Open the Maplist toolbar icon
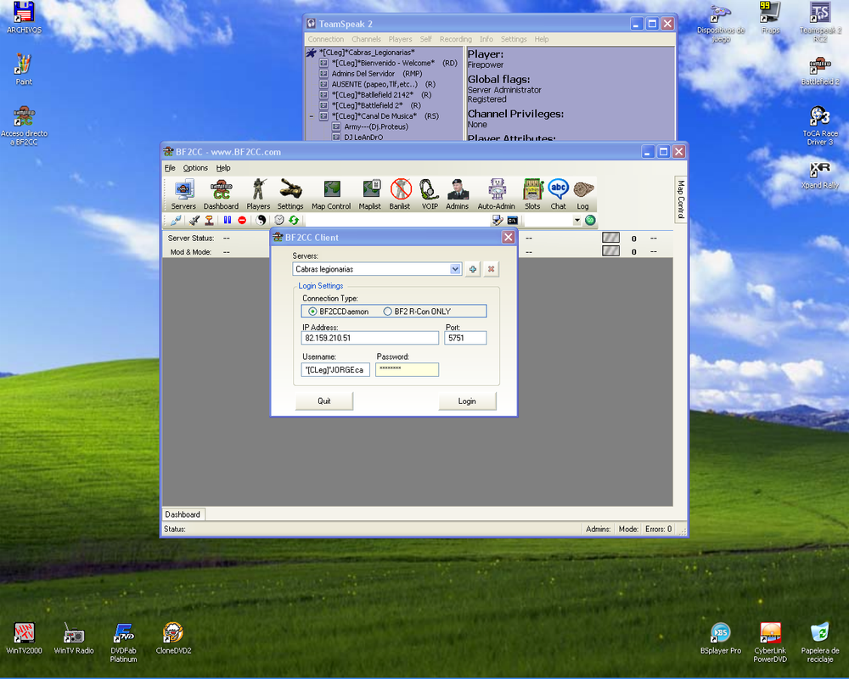The width and height of the screenshot is (849, 679). (x=370, y=194)
